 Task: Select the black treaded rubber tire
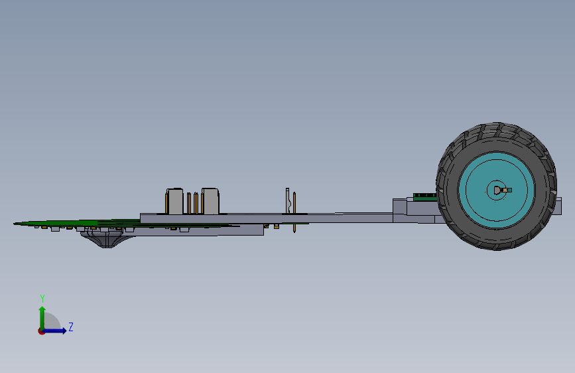click(497, 186)
